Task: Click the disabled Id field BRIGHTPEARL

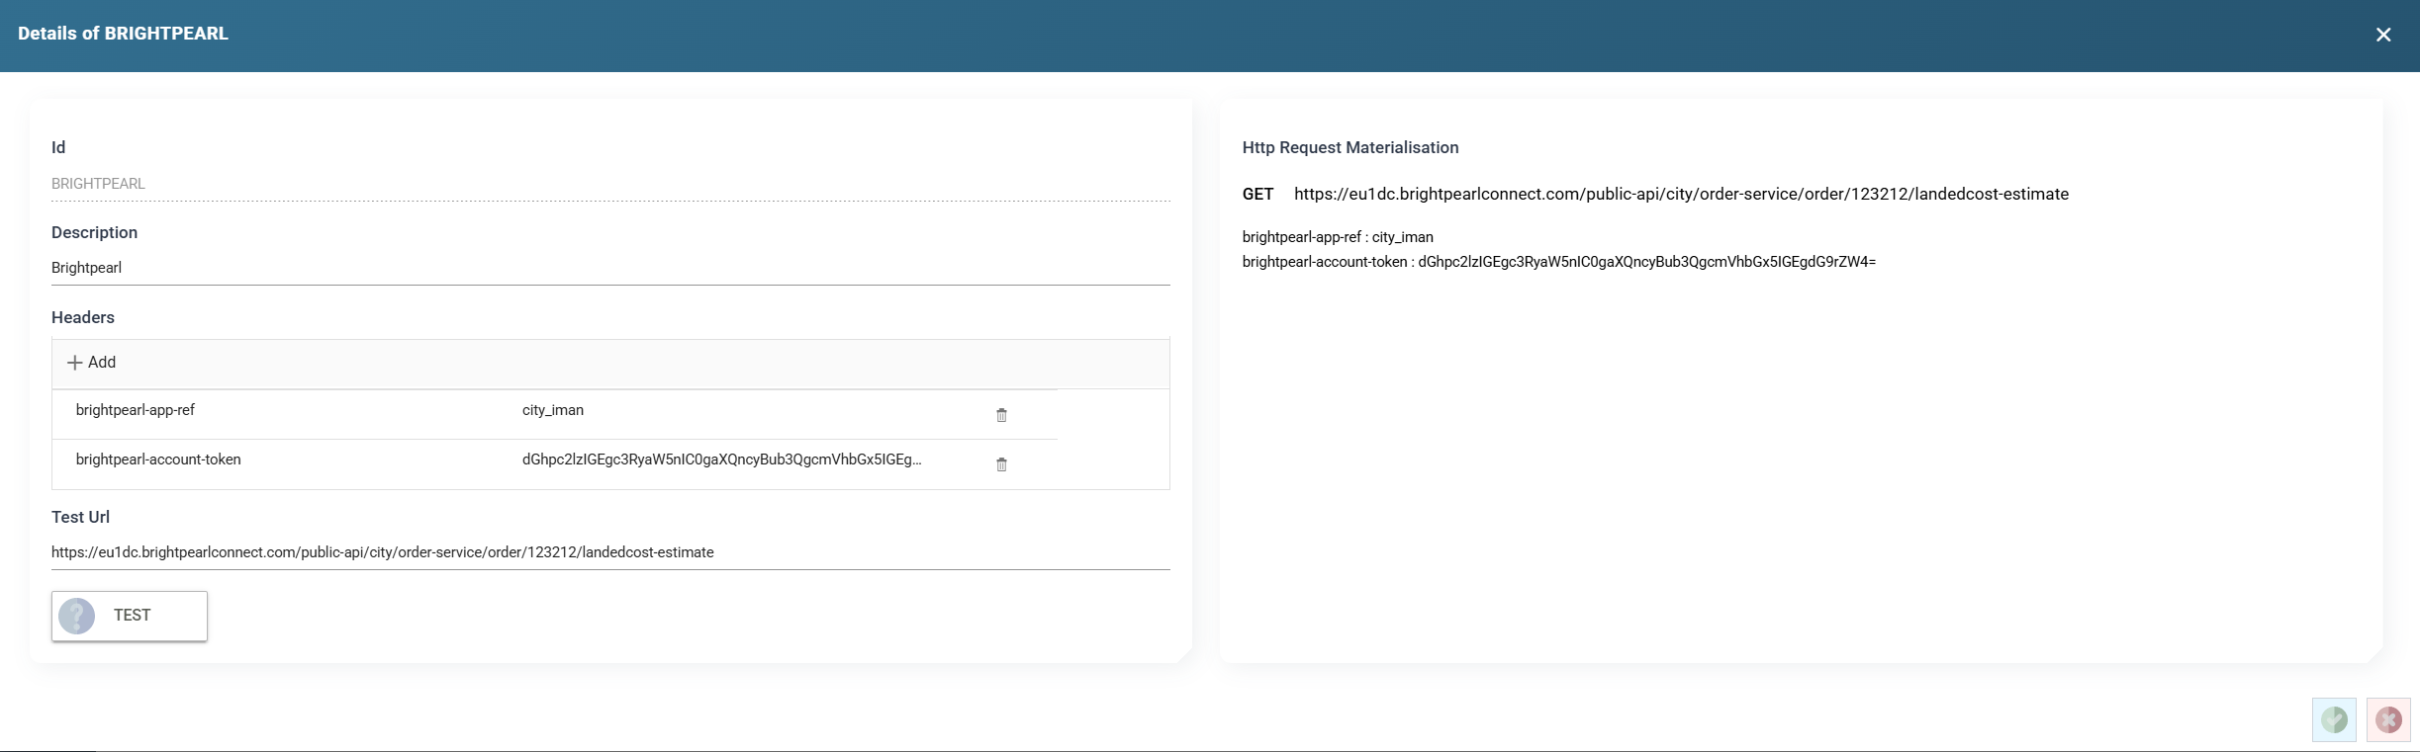Action: click(x=609, y=184)
